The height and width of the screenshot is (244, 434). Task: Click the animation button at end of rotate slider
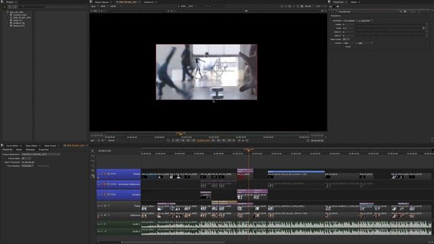coord(427,24)
